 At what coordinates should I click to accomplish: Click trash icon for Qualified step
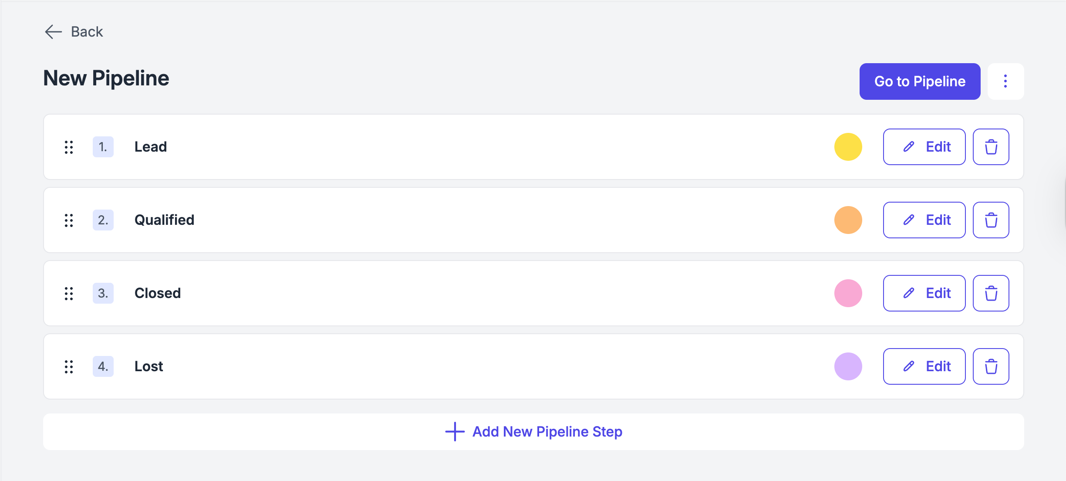tap(991, 220)
